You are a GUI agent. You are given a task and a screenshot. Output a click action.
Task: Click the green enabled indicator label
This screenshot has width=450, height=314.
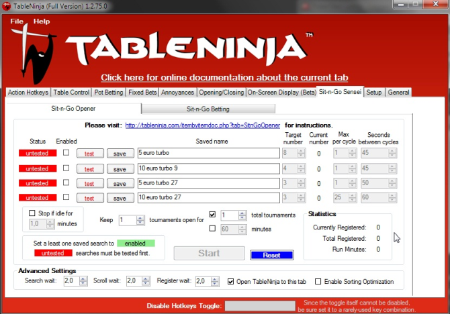(136, 244)
